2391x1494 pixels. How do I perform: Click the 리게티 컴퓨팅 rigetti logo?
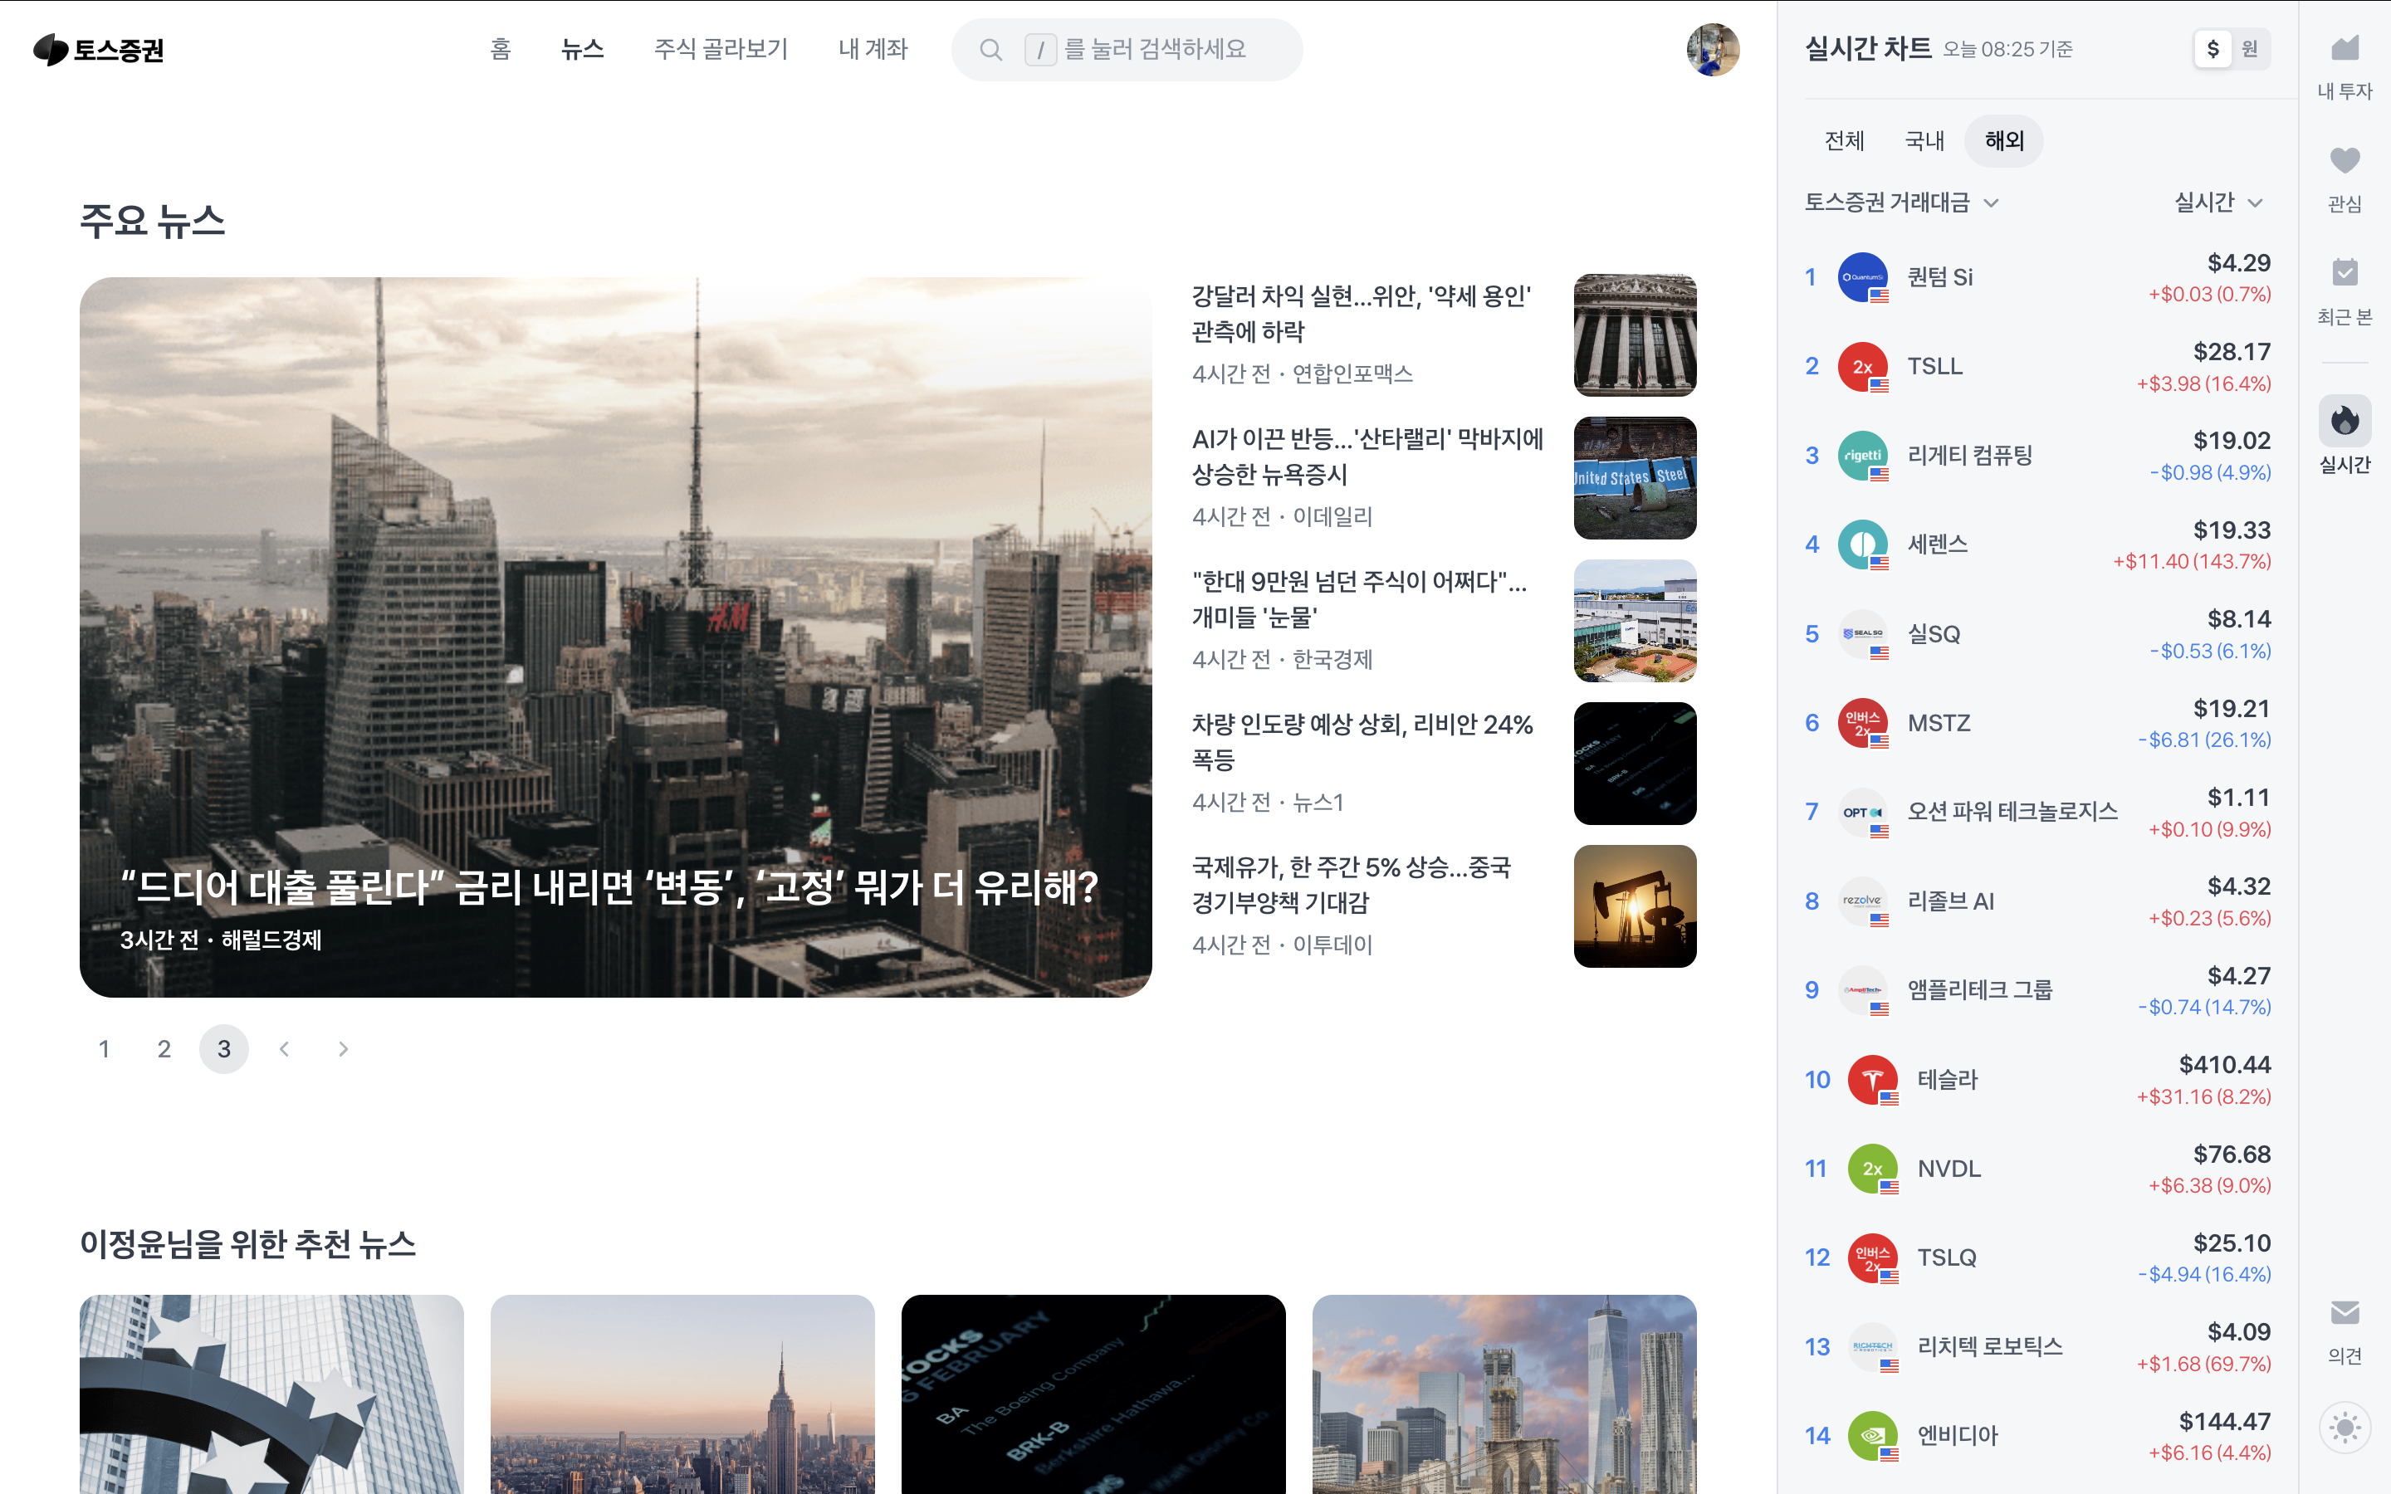pyautogui.click(x=1862, y=456)
